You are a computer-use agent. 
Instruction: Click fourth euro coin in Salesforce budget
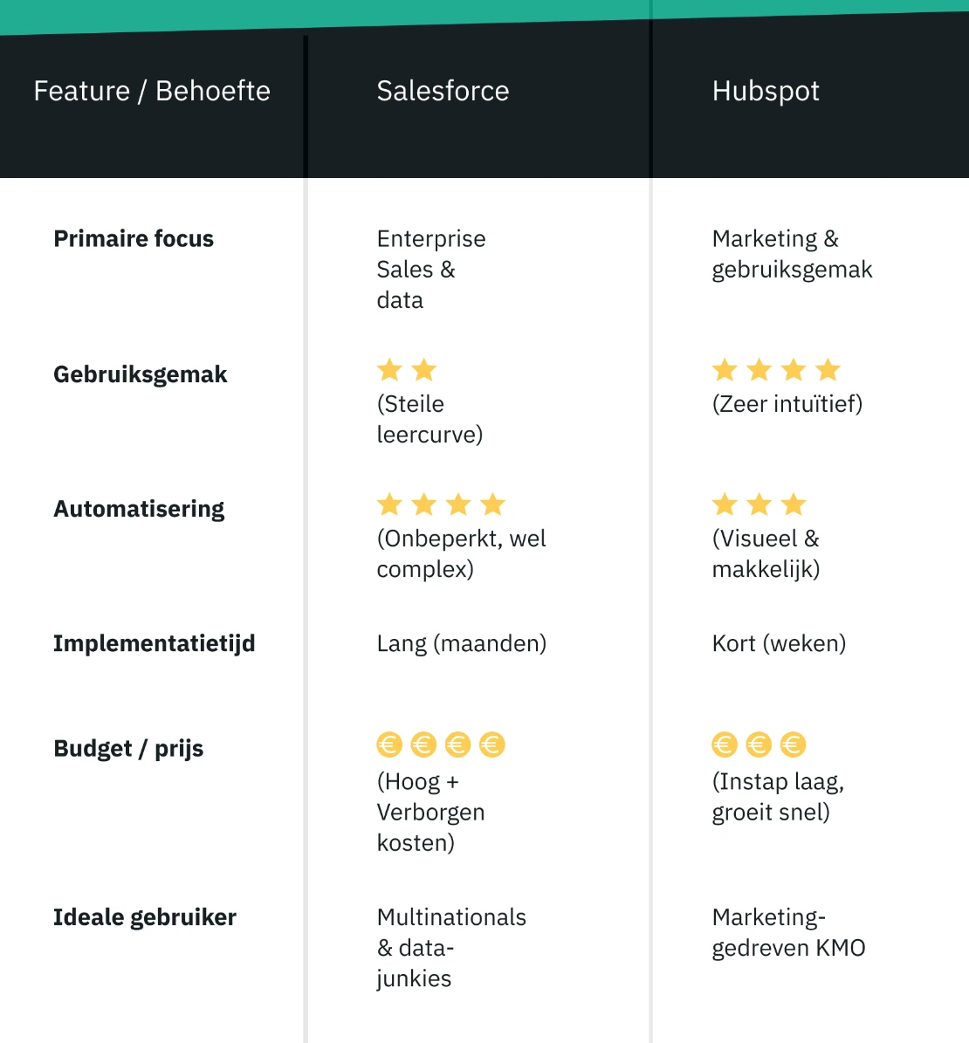[492, 745]
